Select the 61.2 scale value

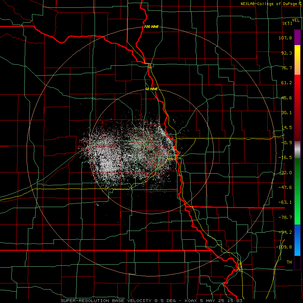[287, 83]
